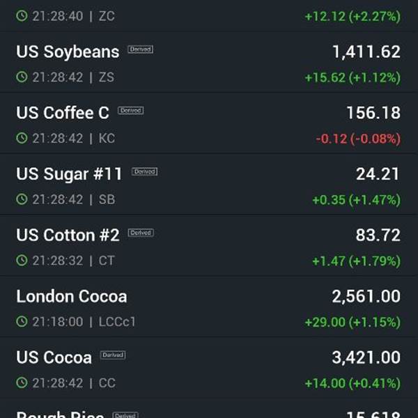The width and height of the screenshot is (418, 418).
Task: Click the clock icon in US Cocoa row
Action: (x=22, y=382)
